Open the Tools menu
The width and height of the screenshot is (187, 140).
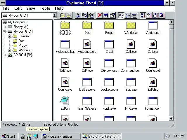click(45, 8)
